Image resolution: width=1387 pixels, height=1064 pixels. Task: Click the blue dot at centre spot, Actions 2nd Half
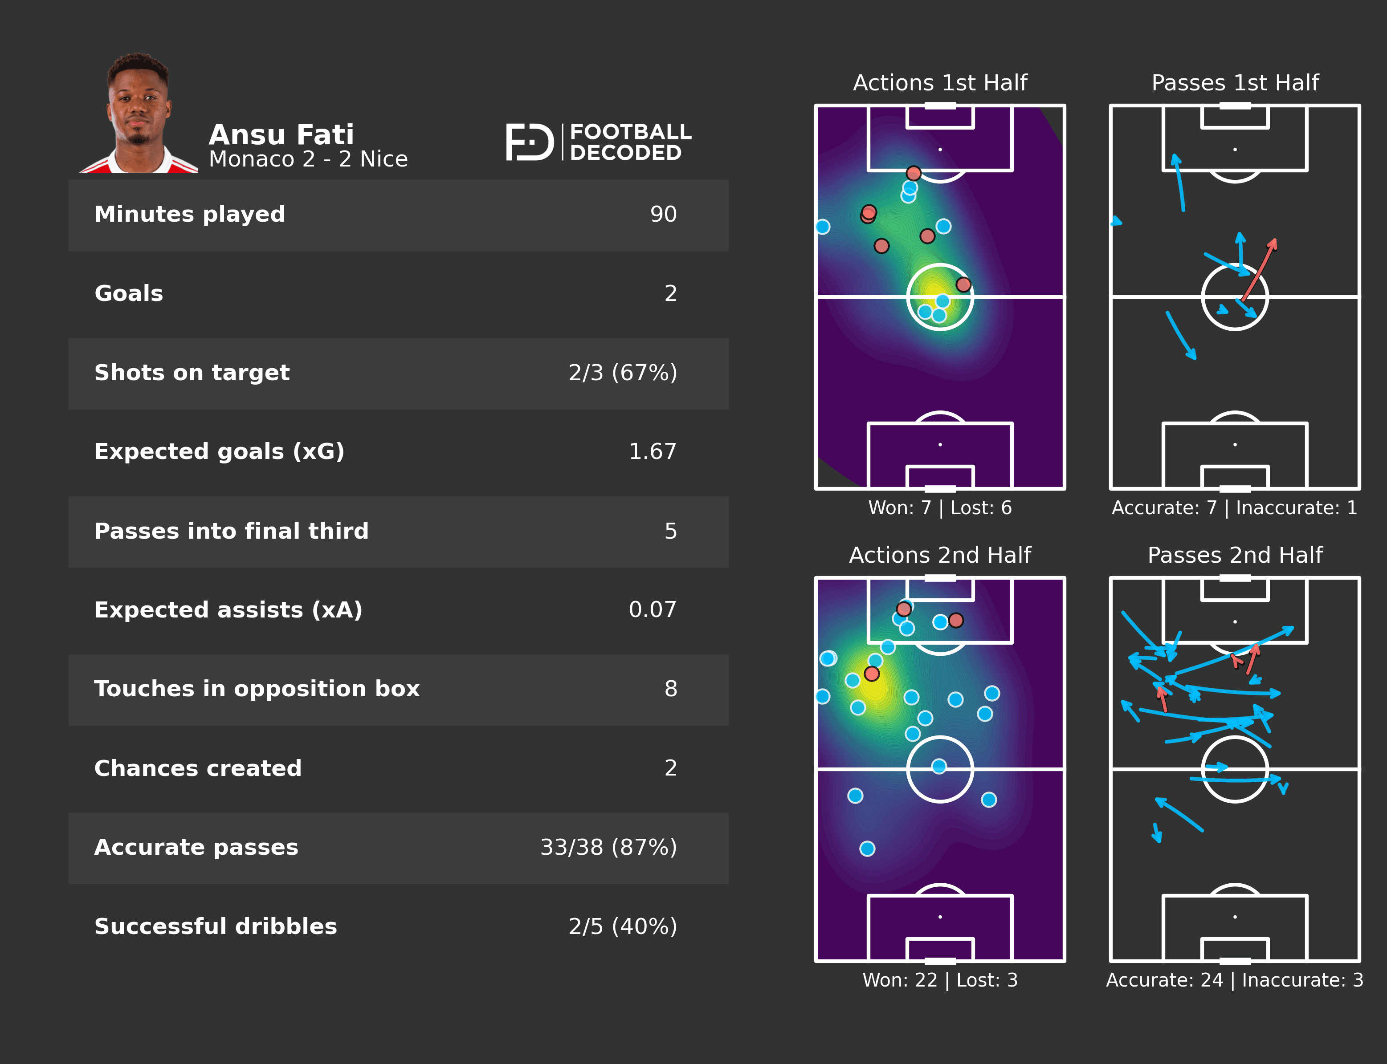(939, 767)
